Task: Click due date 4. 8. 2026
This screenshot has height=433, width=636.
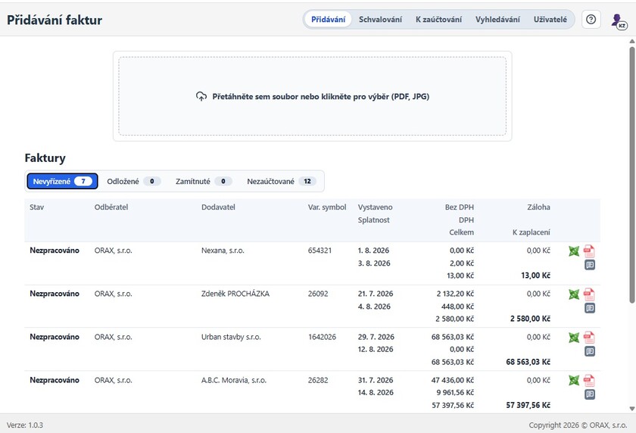Action: 374,307
